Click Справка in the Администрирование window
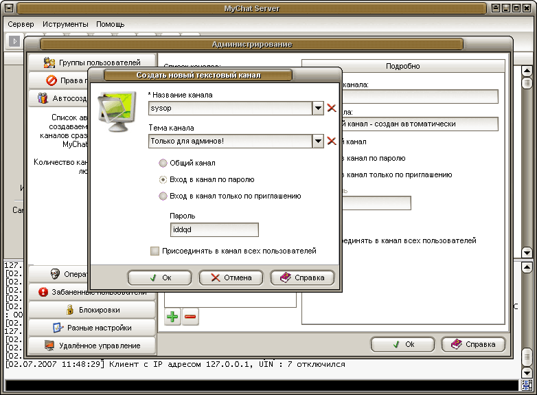The height and width of the screenshot is (395, 537). click(x=473, y=344)
